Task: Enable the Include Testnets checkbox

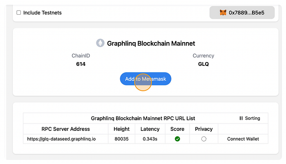Action: click(x=19, y=13)
